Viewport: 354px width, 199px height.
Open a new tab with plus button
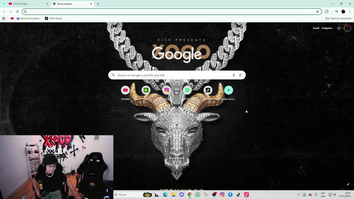tap(98, 4)
